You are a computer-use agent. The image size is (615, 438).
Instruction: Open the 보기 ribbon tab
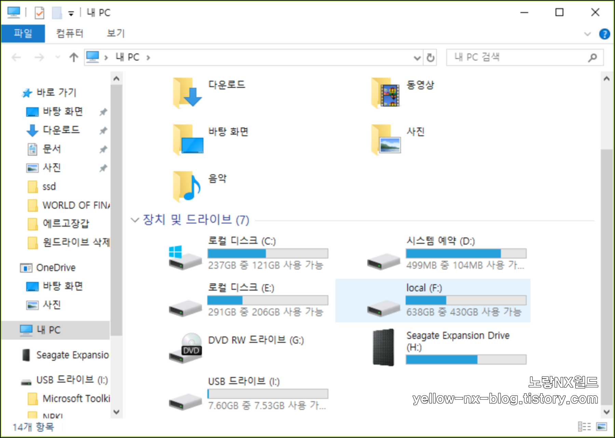coord(115,33)
